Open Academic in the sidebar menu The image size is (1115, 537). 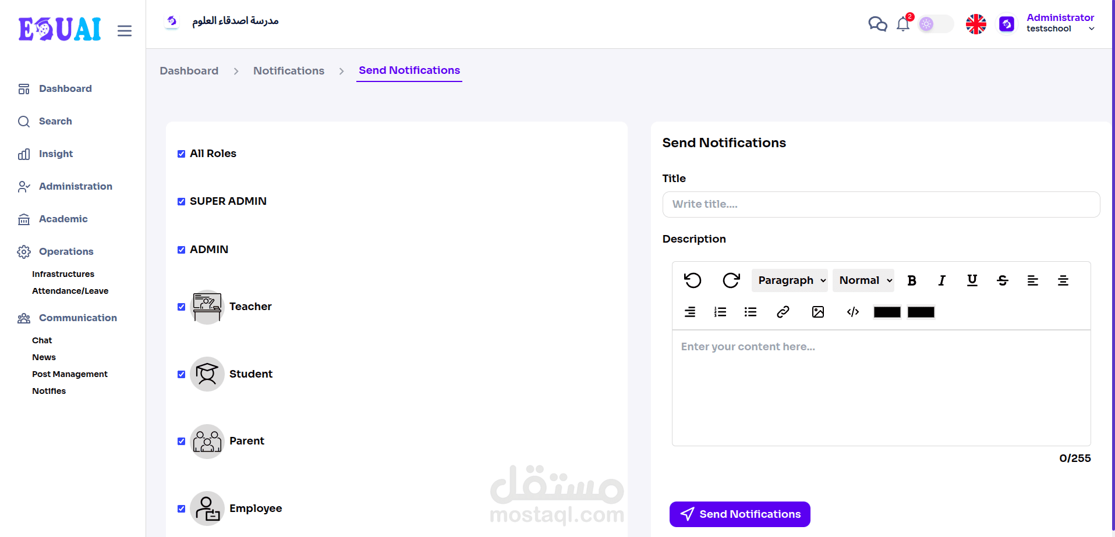63,219
